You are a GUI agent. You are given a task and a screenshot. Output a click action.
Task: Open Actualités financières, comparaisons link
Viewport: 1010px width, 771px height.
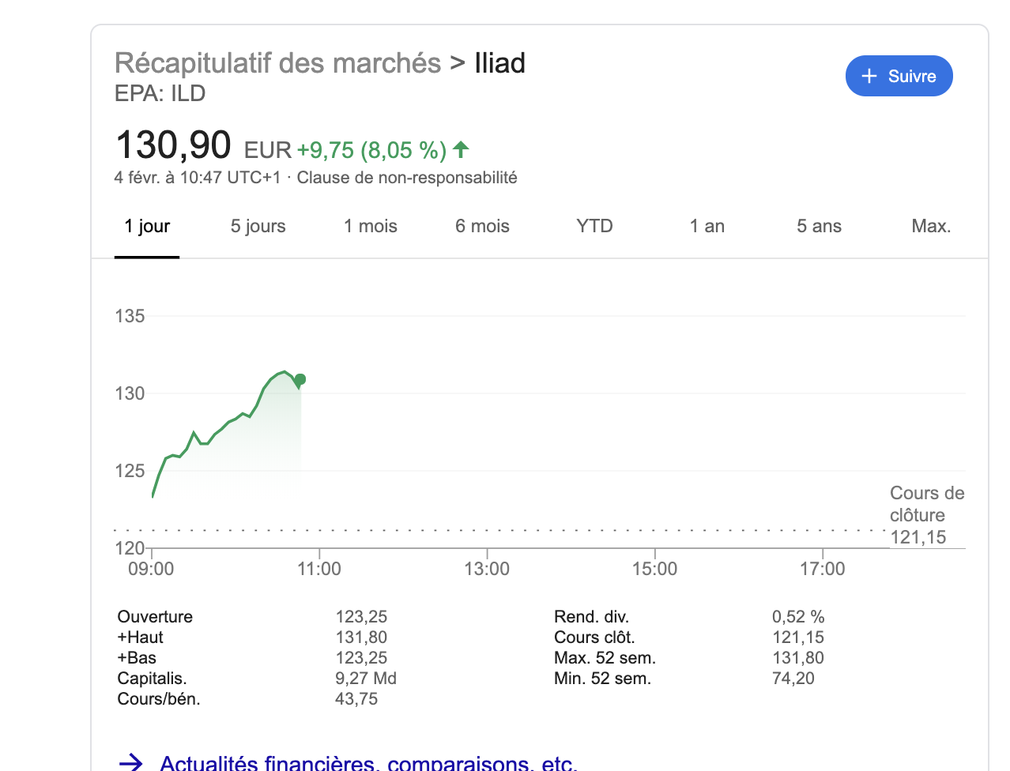tap(368, 763)
